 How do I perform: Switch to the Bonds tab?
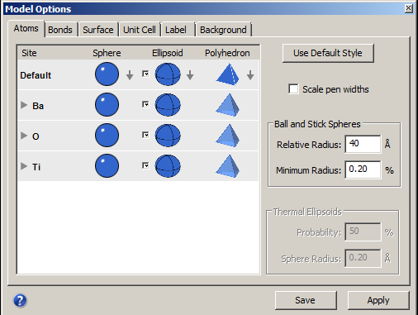point(60,30)
